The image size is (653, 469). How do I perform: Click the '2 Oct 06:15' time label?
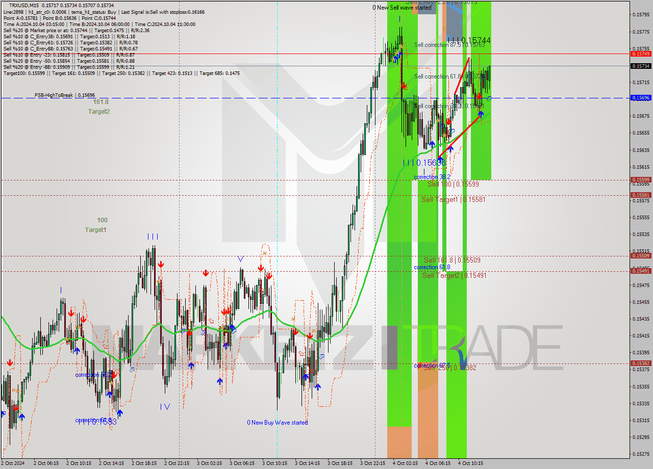click(46, 463)
